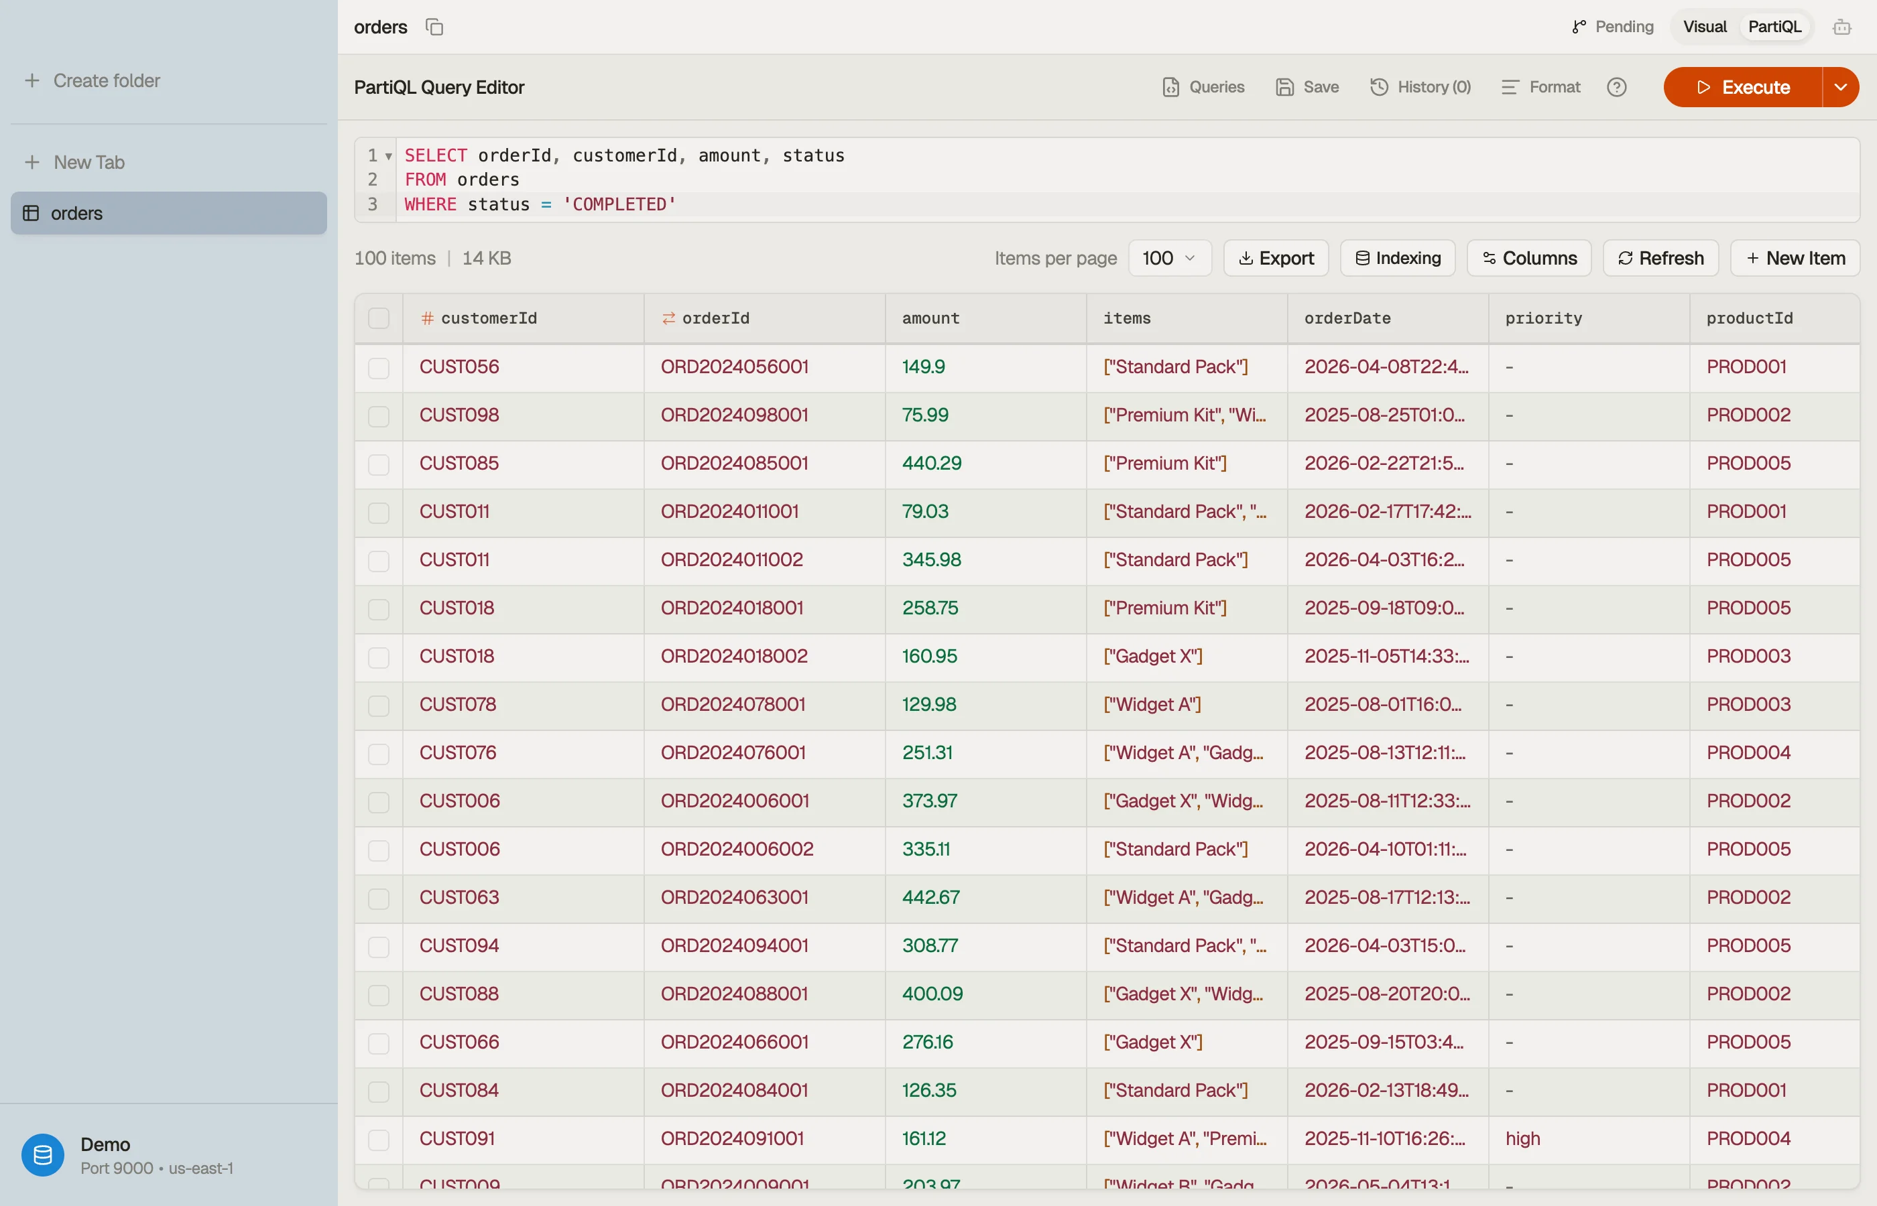The width and height of the screenshot is (1877, 1206).
Task: Switch to the PartiQL mode tab
Action: point(1774,27)
